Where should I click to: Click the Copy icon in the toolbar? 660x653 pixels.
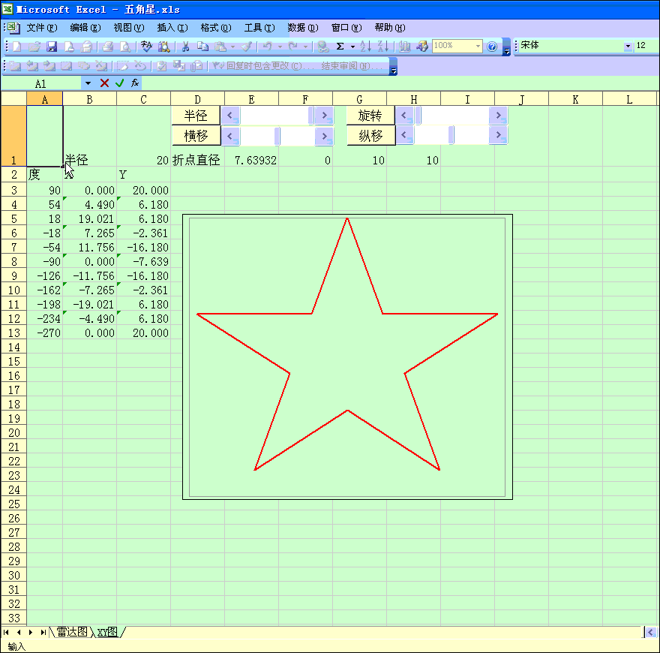pos(202,47)
